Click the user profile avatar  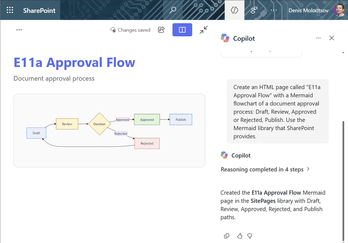(x=339, y=10)
